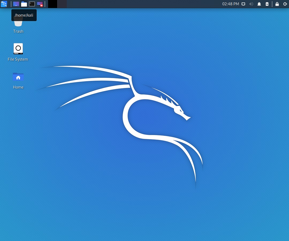Click the log out arrow icon
289x241 pixels.
(285, 4)
